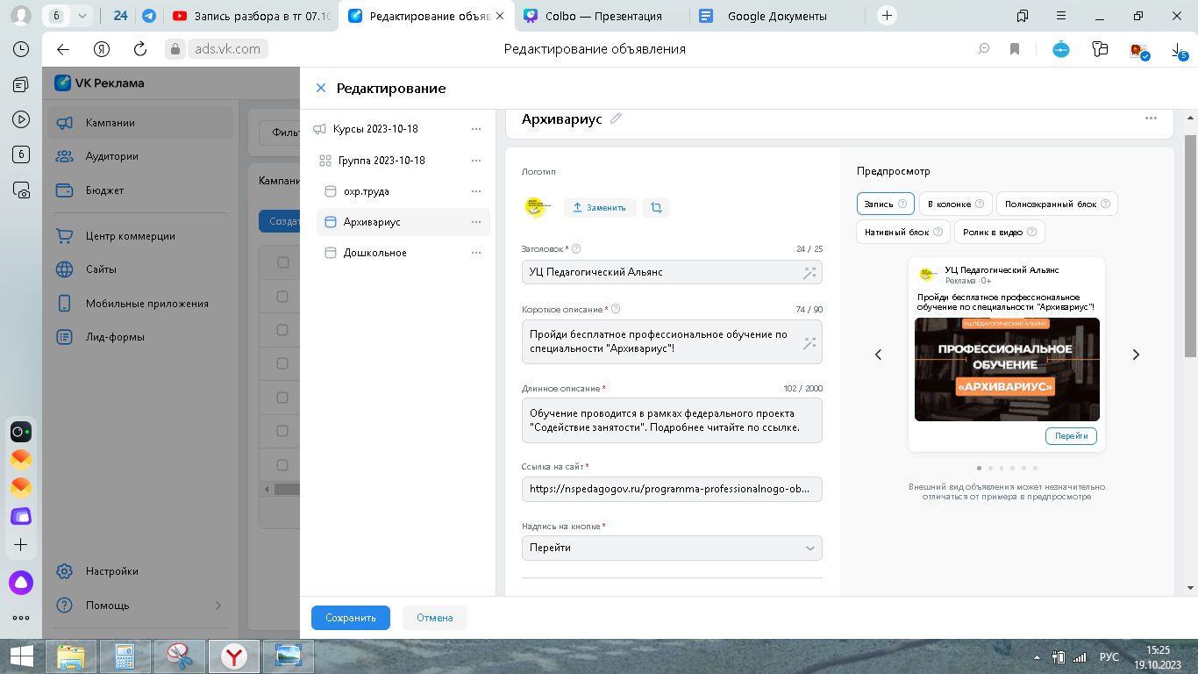Open the tab counter dropdown in browser
The height and width of the screenshot is (674, 1198).
(82, 16)
